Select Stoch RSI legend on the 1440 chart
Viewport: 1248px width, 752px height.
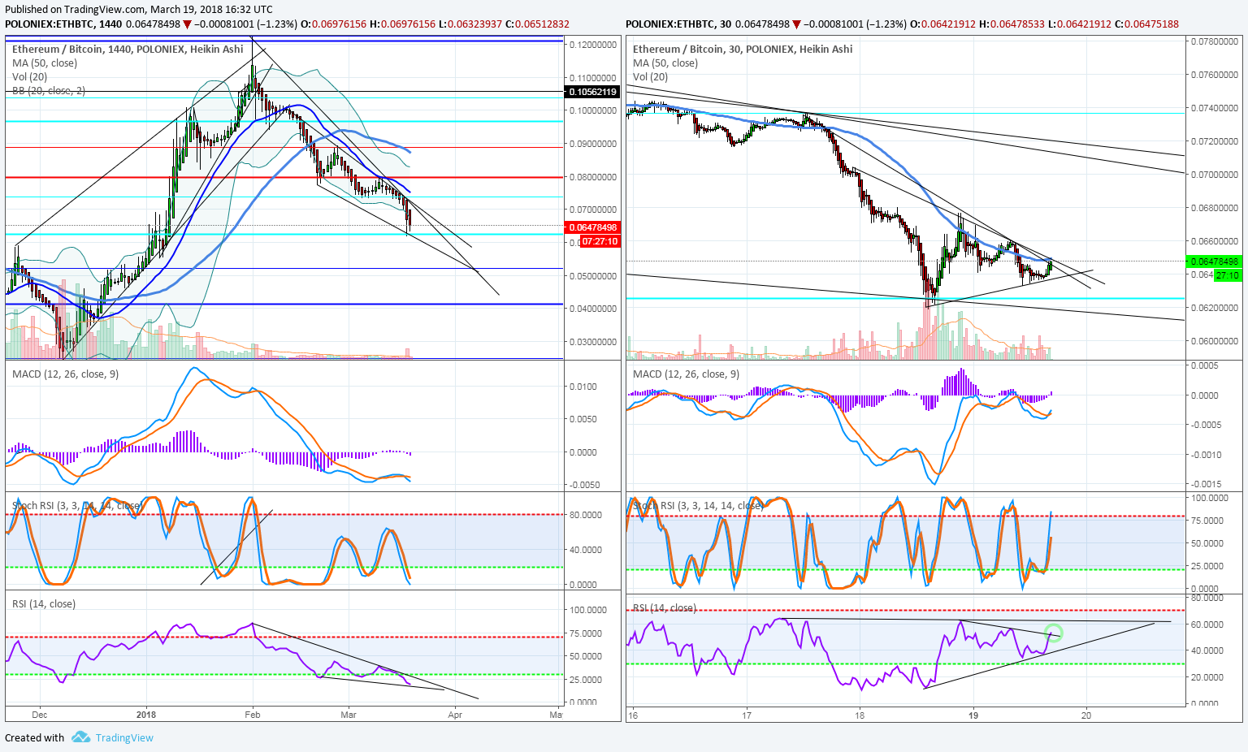click(x=77, y=505)
